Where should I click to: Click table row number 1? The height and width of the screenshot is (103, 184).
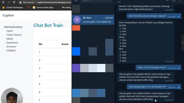(x=54, y=52)
